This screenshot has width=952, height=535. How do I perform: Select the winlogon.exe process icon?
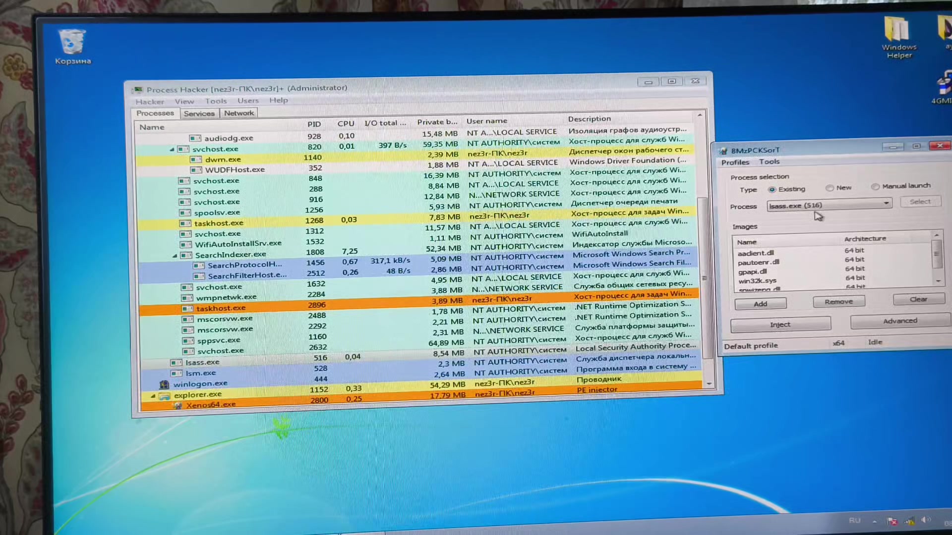pyautogui.click(x=164, y=384)
